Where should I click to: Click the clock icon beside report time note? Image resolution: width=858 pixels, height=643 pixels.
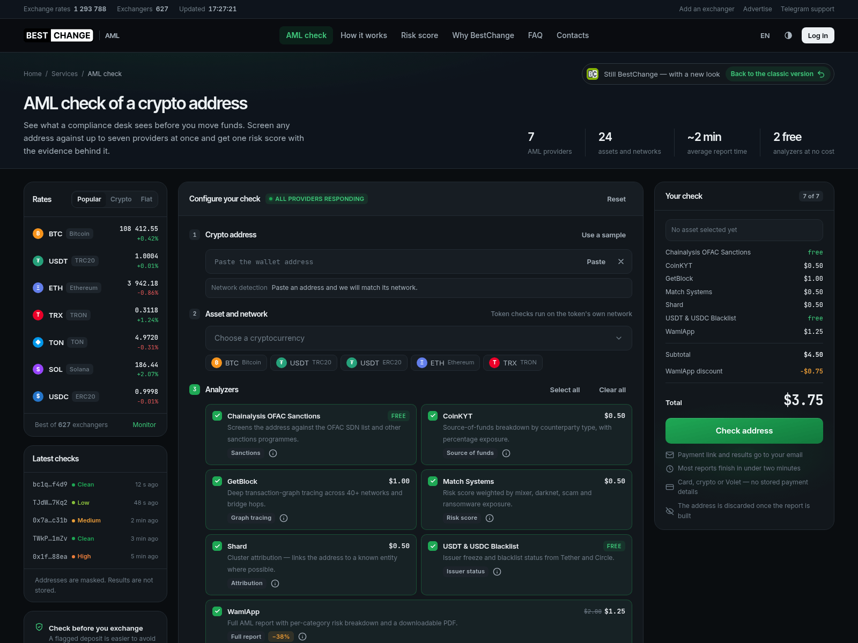click(670, 468)
